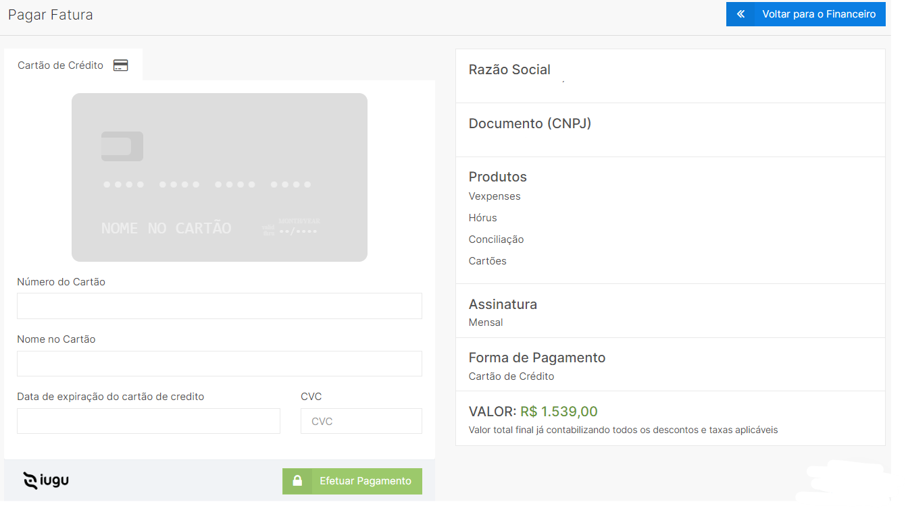Click Voltar para o Financeiro button
The height and width of the screenshot is (508, 906).
coord(805,14)
